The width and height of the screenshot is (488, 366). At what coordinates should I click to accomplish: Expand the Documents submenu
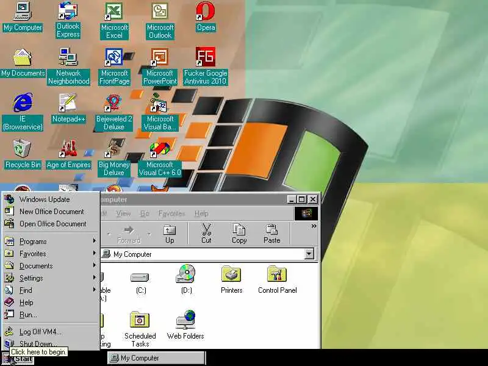click(50, 265)
